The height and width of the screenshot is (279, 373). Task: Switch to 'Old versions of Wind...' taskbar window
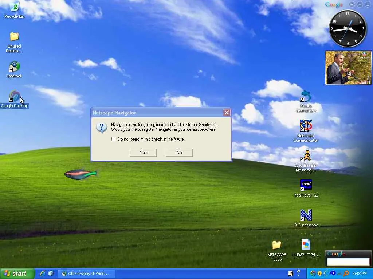pos(87,274)
